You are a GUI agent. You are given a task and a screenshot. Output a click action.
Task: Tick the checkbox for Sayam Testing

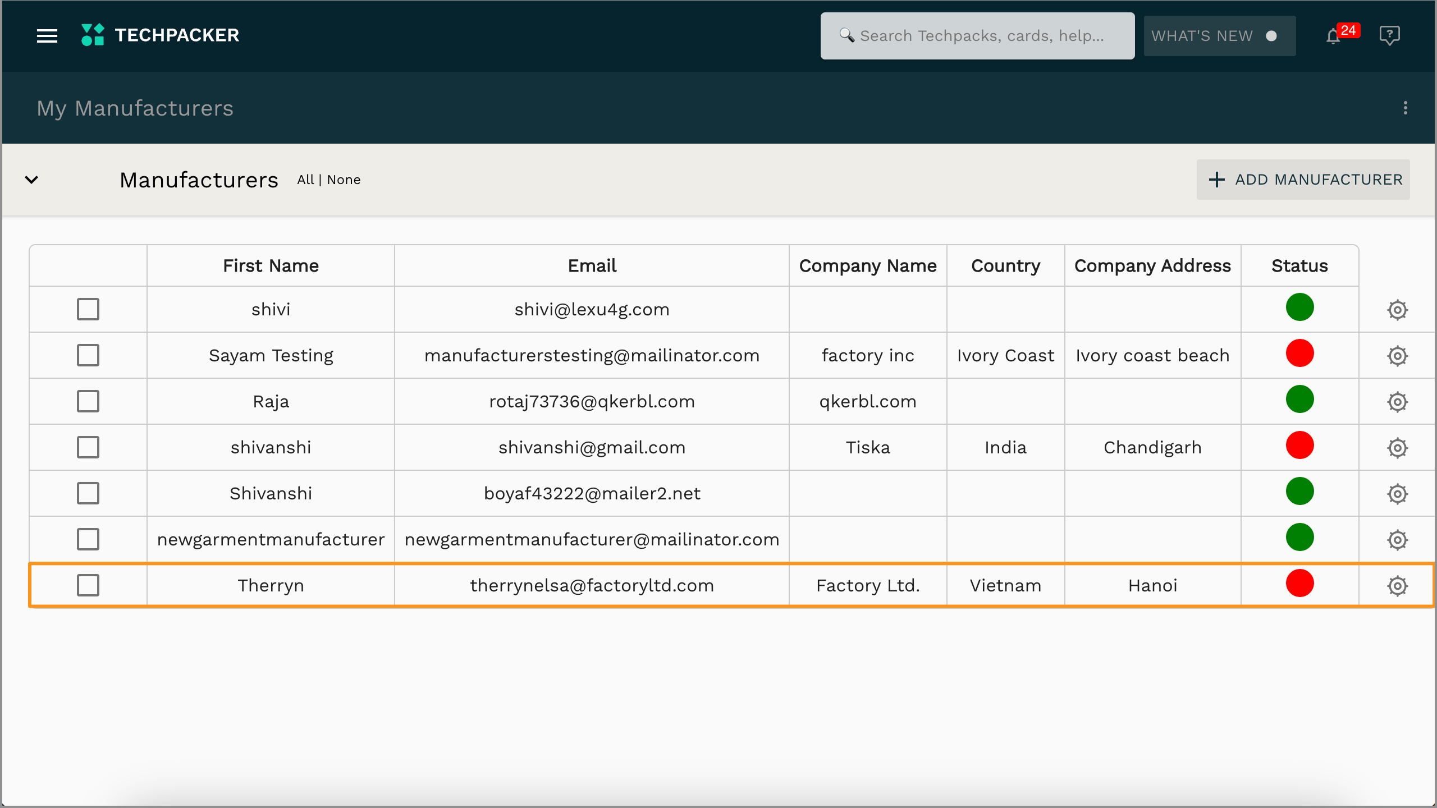[88, 355]
